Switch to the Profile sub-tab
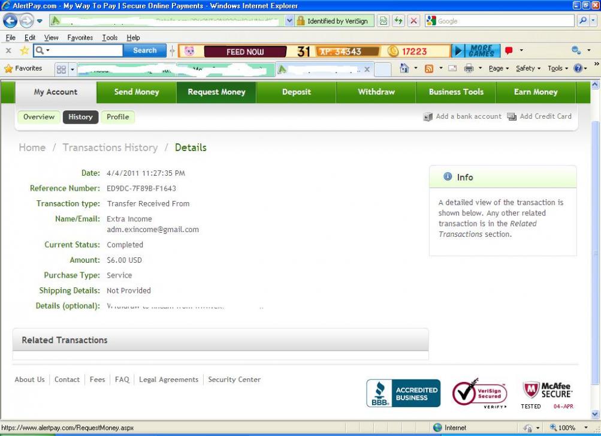The width and height of the screenshot is (601, 436). [117, 117]
